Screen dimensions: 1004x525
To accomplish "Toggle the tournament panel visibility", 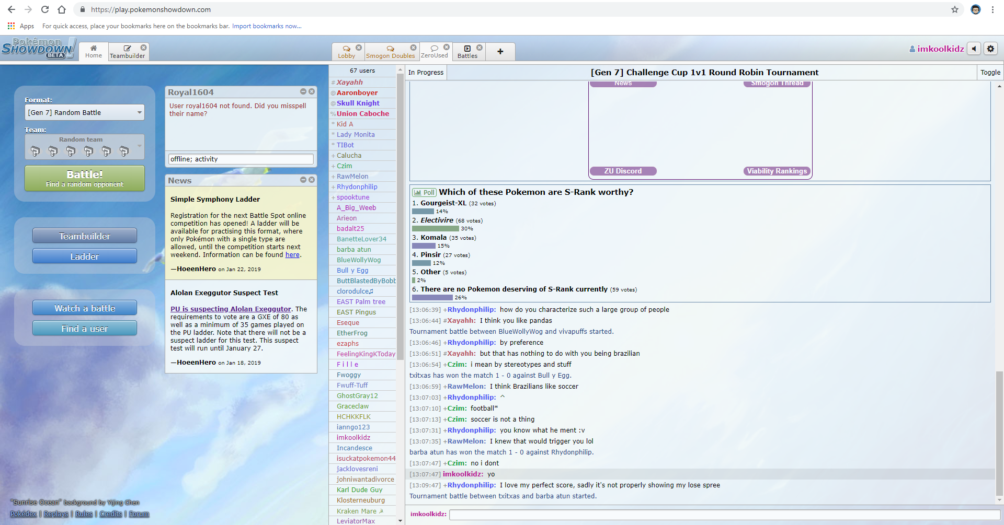I will (990, 73).
